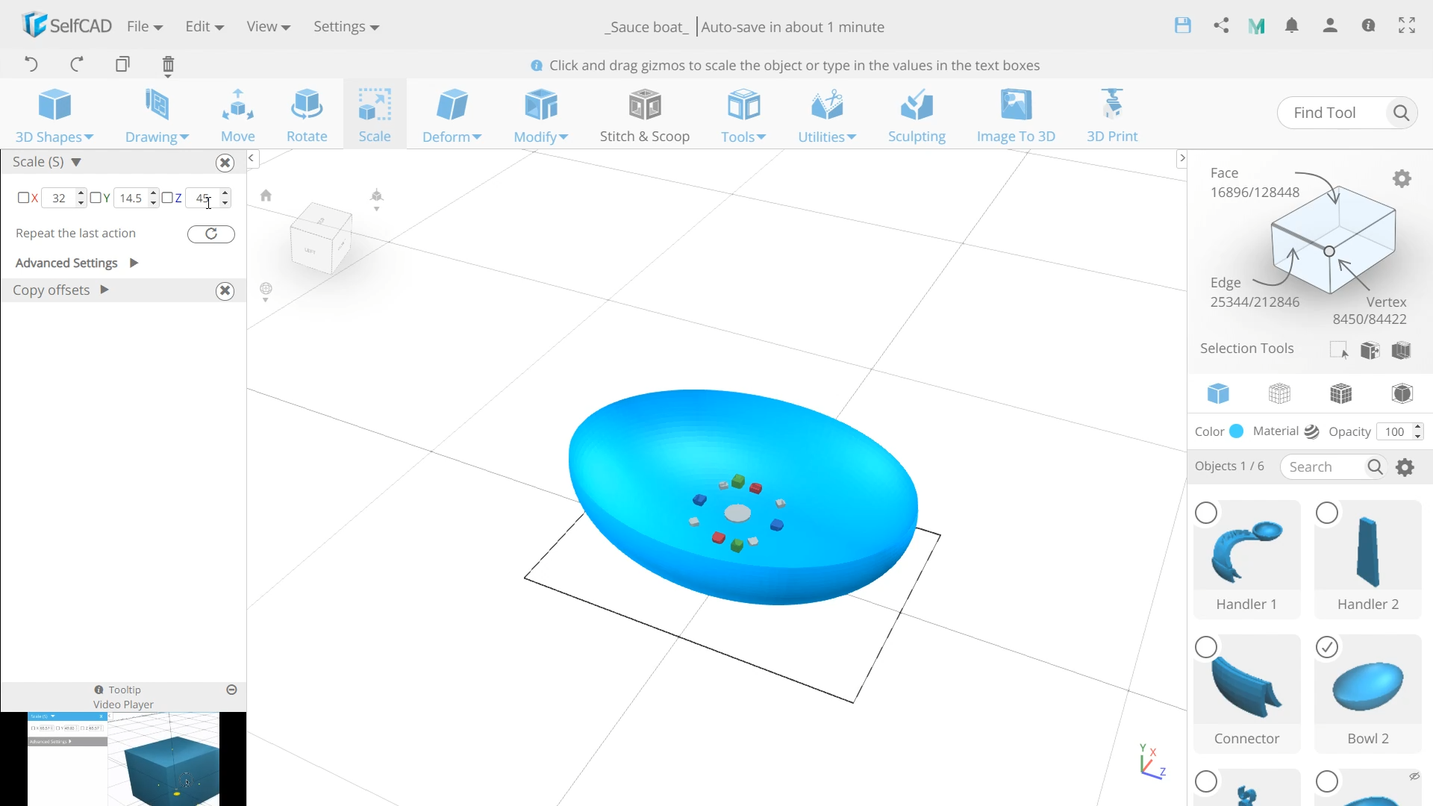
Task: Select the Move tool
Action: [238, 115]
